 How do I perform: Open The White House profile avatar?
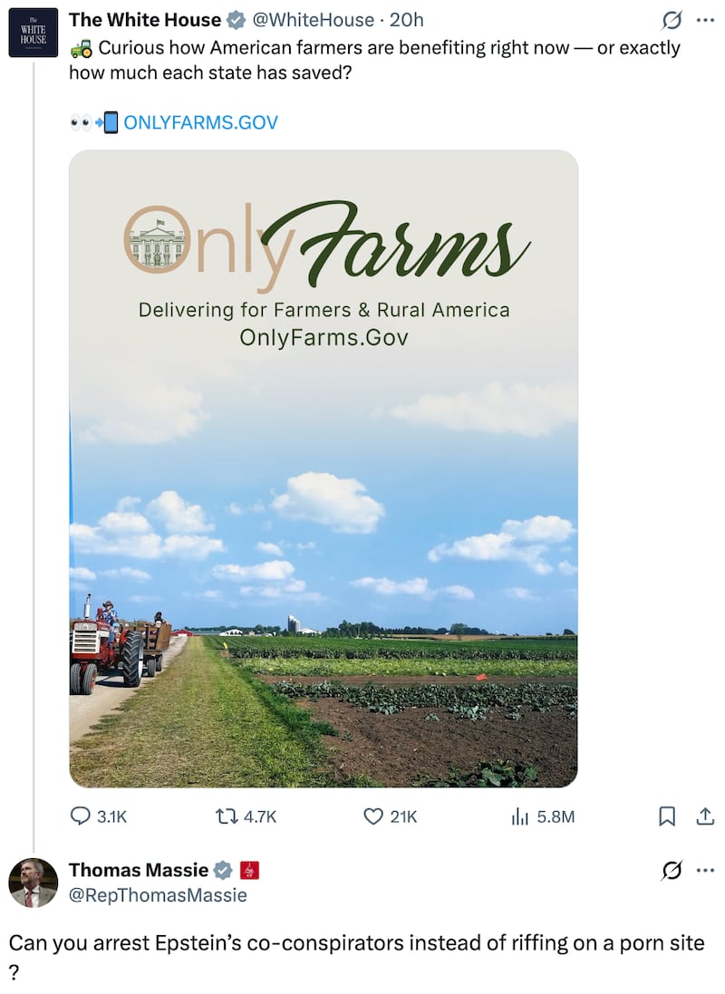click(x=34, y=33)
